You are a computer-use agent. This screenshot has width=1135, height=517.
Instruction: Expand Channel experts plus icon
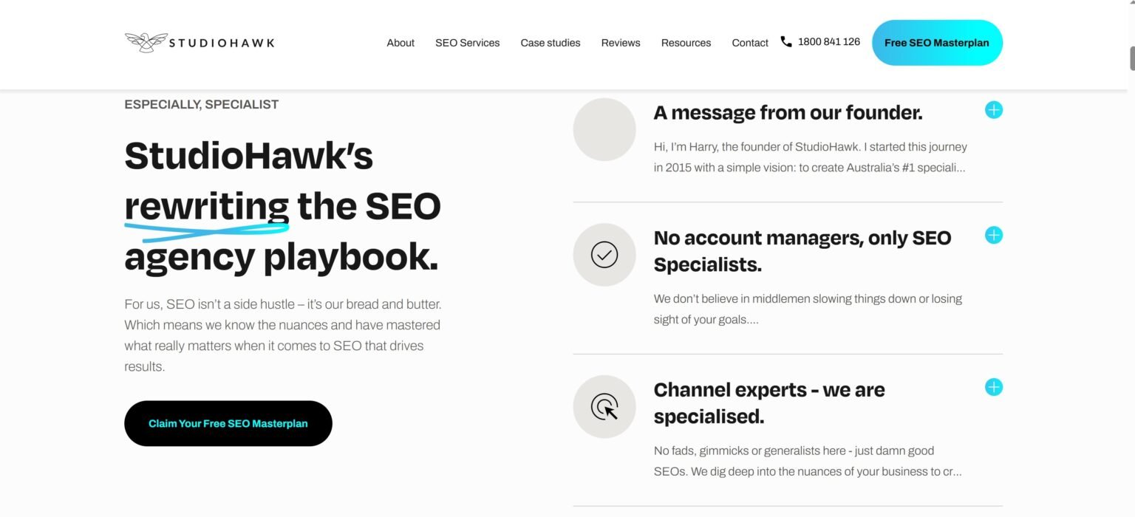pyautogui.click(x=994, y=387)
